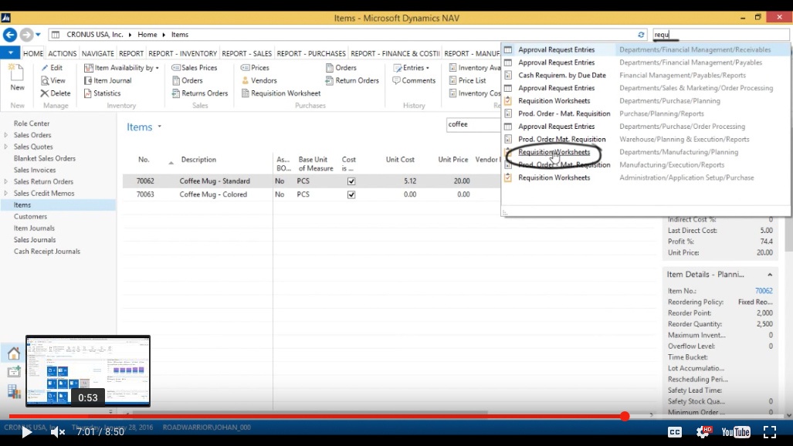Open the Items view title dropdown
793x446 pixels.
coord(159,127)
